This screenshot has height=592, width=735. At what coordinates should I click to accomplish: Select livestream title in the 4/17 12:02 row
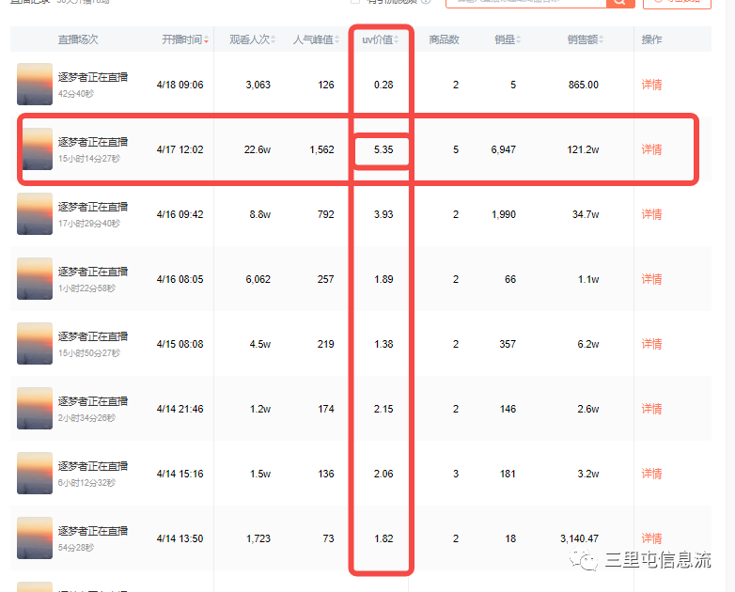point(93,142)
